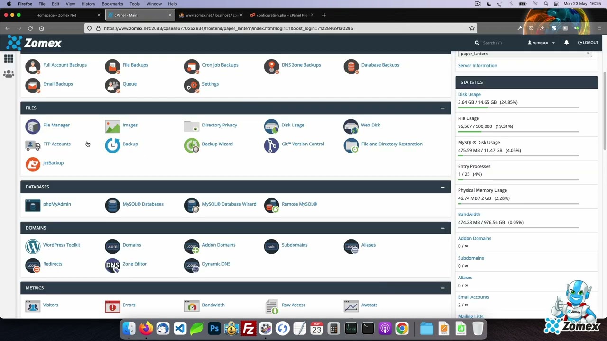Open FileZilla from the Dock

click(248, 328)
